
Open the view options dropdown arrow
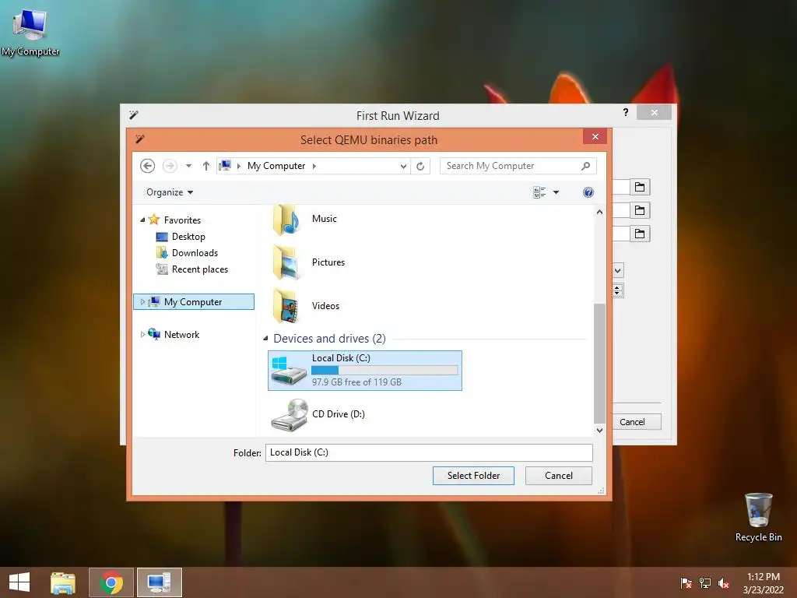(556, 192)
